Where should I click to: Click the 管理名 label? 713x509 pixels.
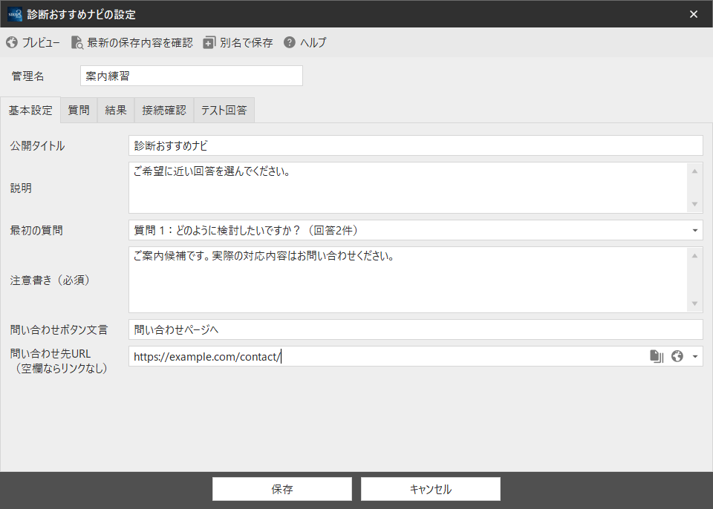click(x=27, y=76)
